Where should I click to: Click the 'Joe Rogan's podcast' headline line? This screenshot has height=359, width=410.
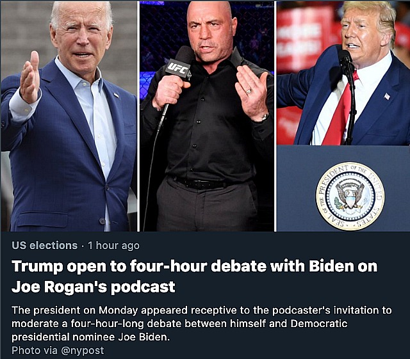94,287
